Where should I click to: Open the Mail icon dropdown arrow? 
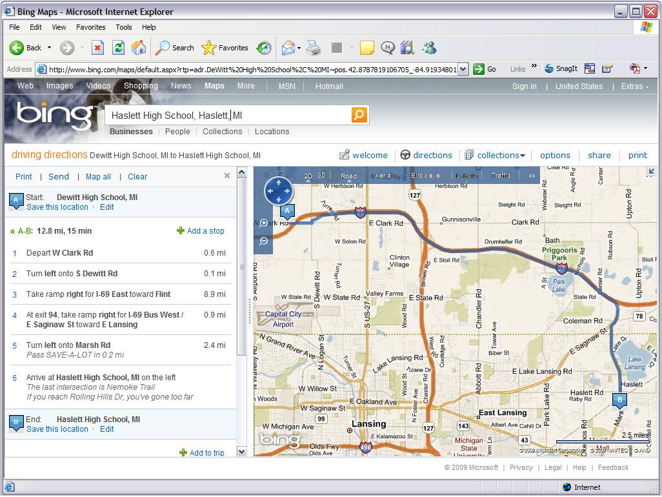(x=299, y=48)
